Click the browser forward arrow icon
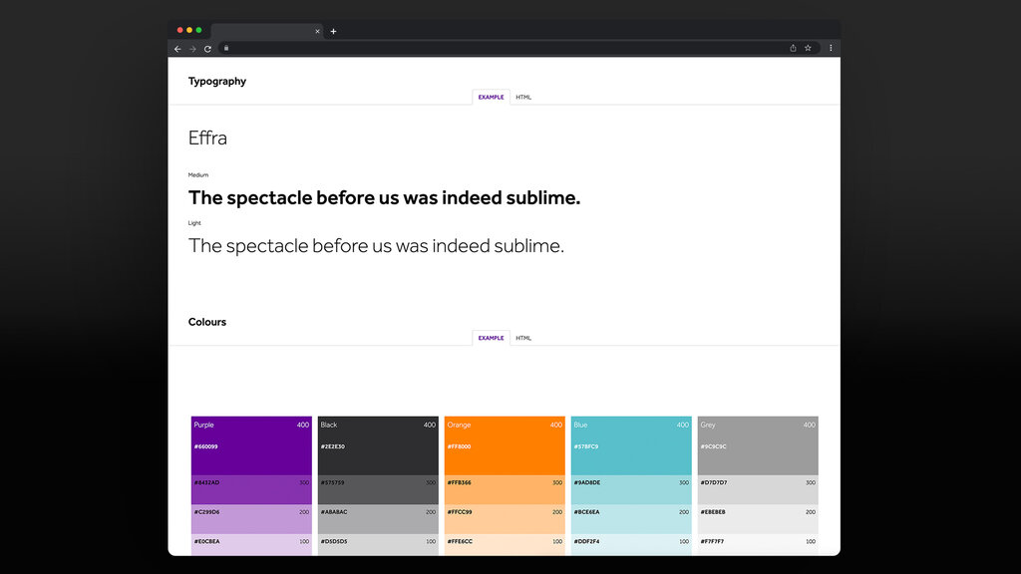This screenshot has width=1021, height=574. point(191,48)
